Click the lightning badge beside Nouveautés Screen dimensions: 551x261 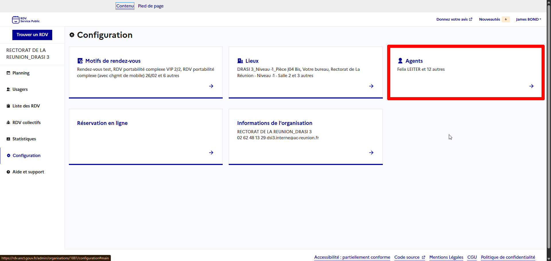[506, 19]
